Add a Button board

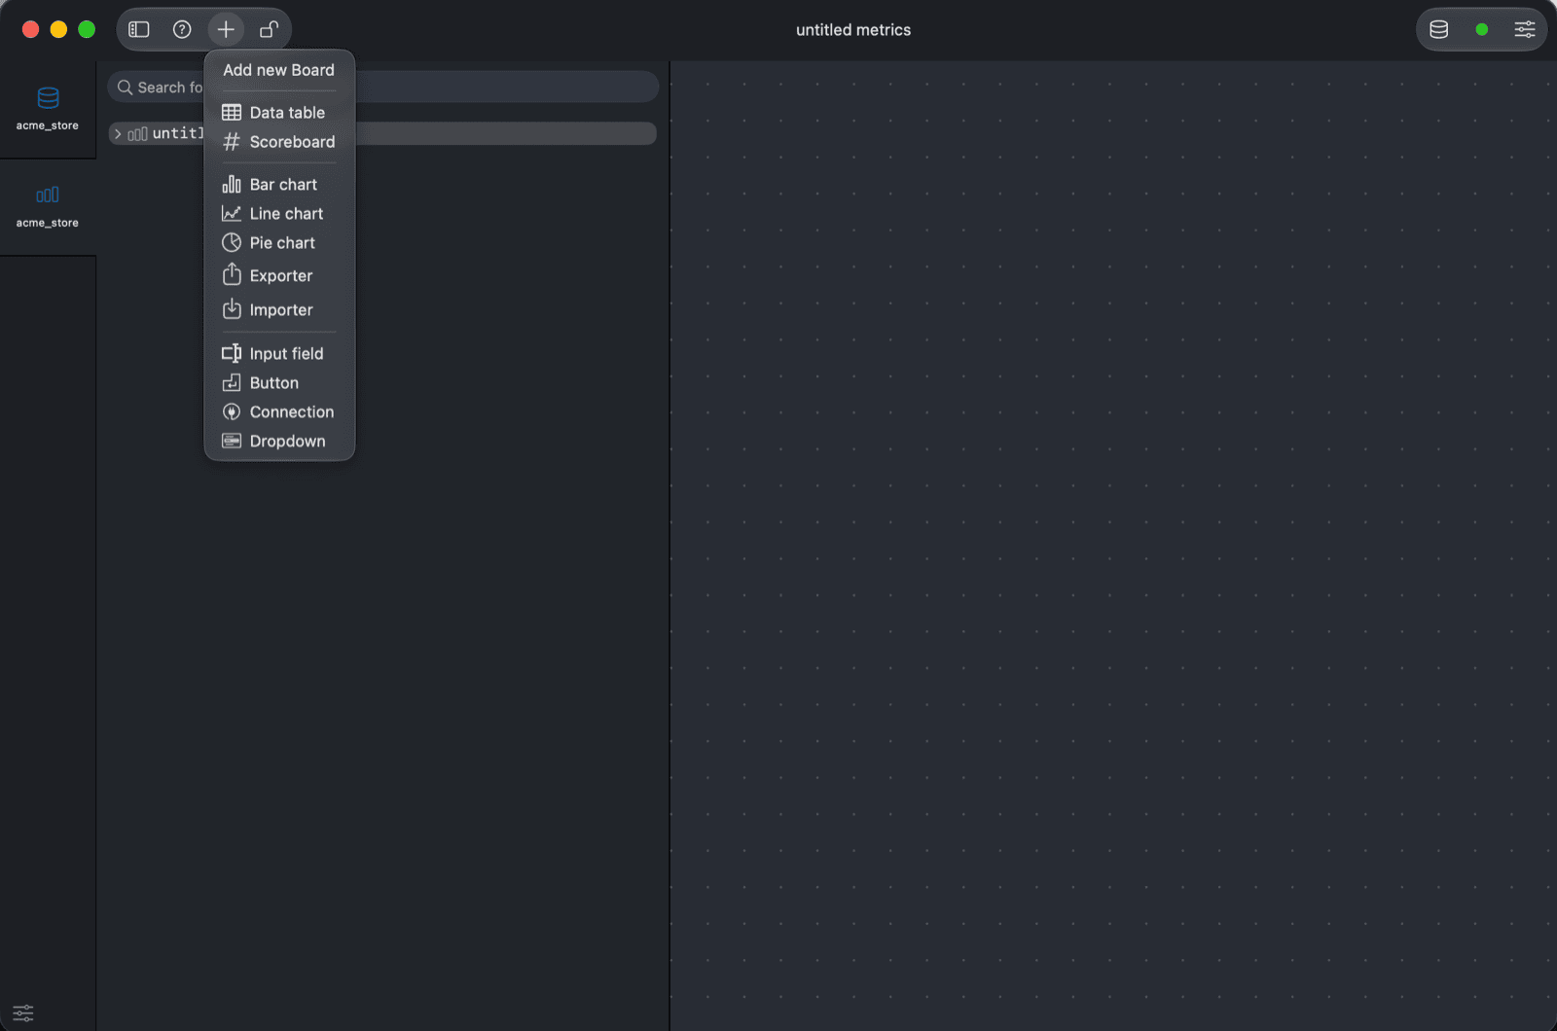[x=279, y=383]
